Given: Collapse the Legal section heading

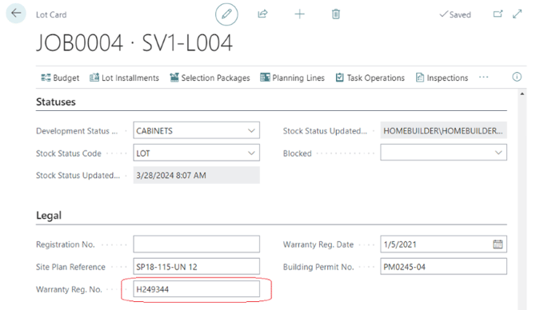Looking at the screenshot, I should point(49,216).
